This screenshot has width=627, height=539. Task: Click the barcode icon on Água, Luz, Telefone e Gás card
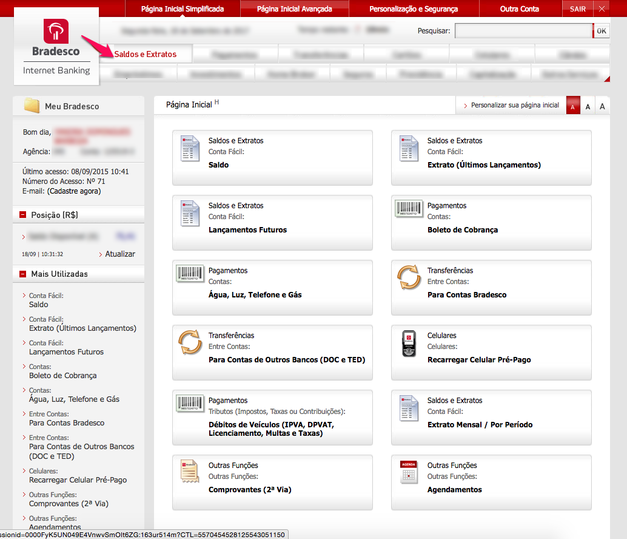click(x=190, y=274)
